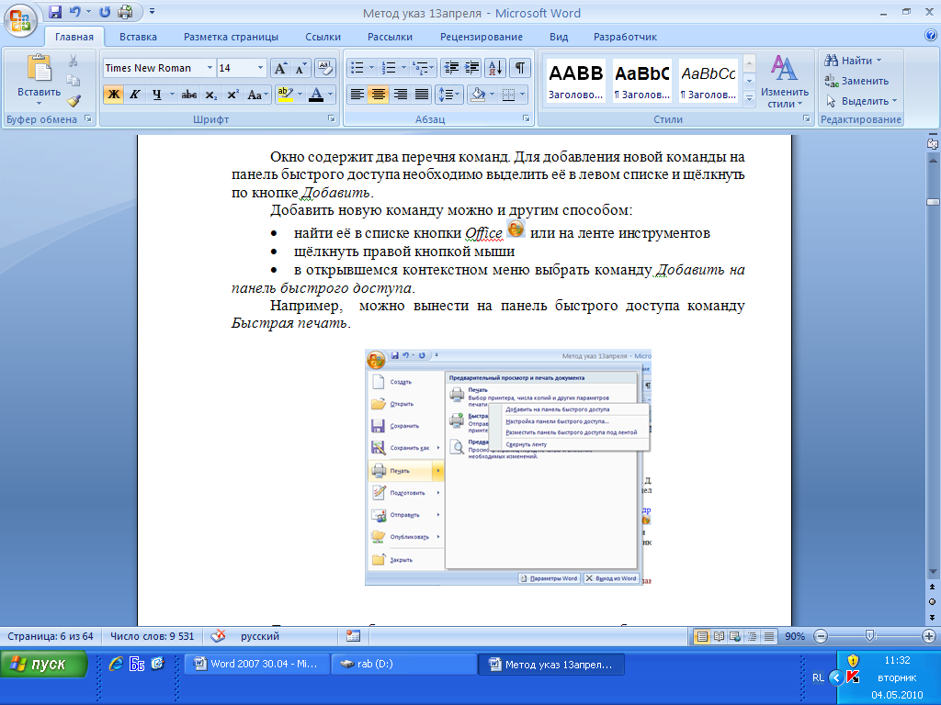Open Вид ribbon tab
This screenshot has height=705, width=941.
pyautogui.click(x=559, y=37)
